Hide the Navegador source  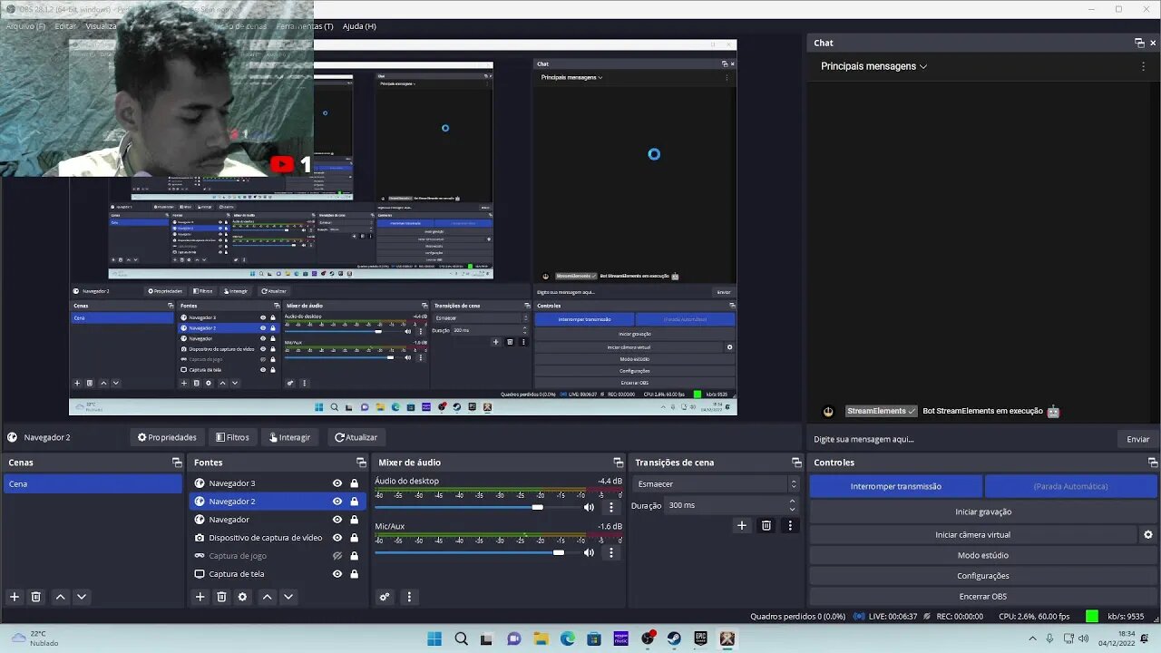click(x=337, y=520)
